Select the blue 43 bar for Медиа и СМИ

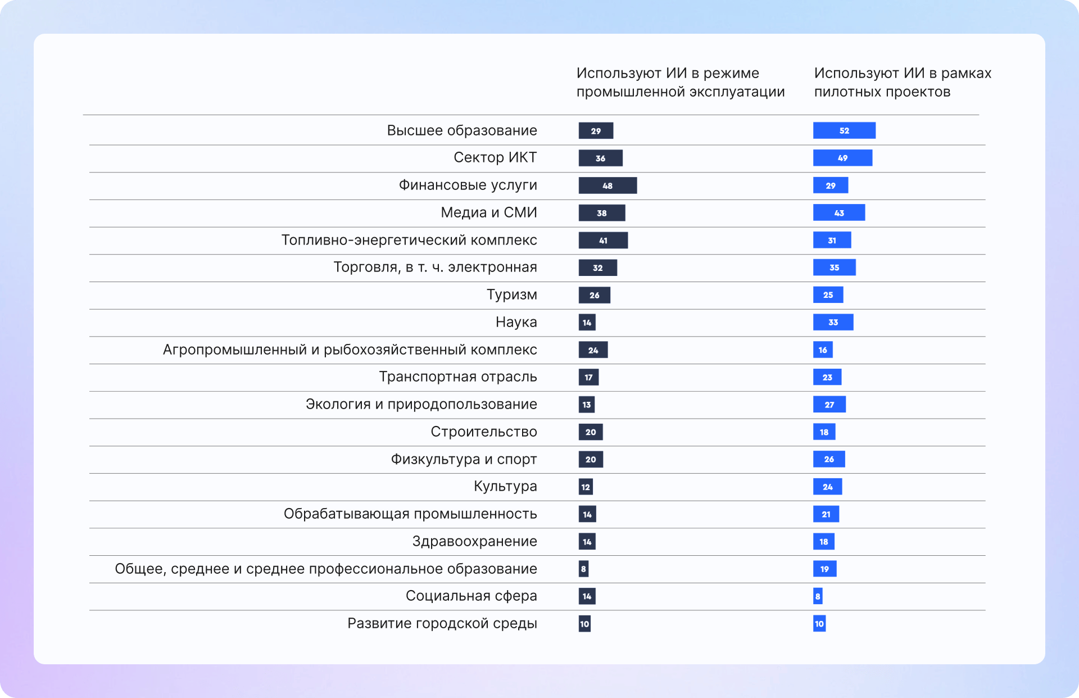[x=838, y=213]
